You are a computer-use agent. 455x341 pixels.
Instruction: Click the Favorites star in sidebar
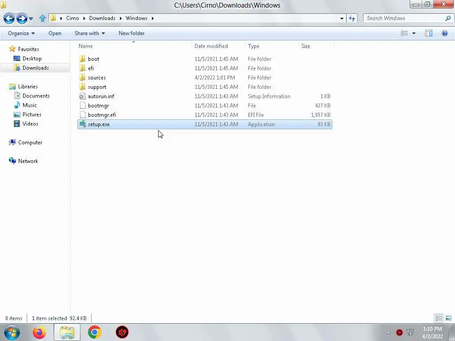click(x=12, y=49)
